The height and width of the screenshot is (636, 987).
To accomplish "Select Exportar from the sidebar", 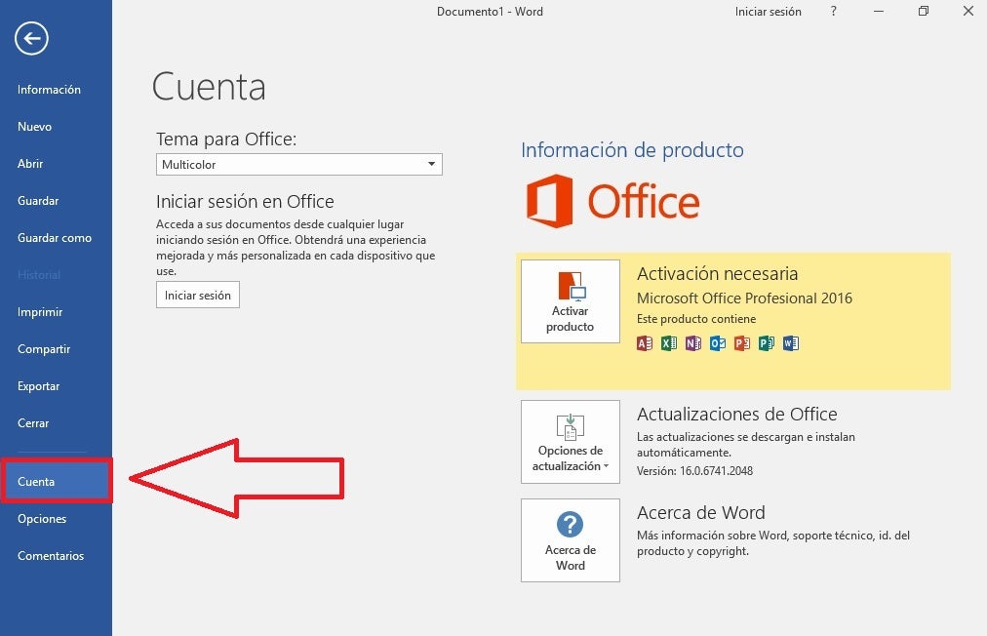I will [x=38, y=385].
